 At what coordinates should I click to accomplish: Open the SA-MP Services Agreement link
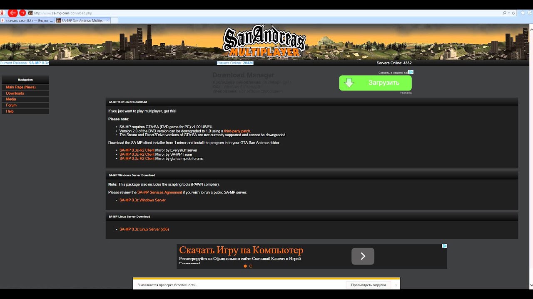point(159,193)
